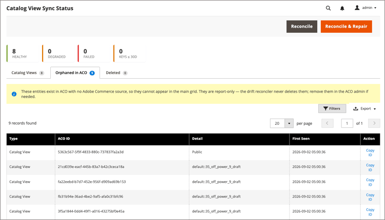Select the Degraded status card
This screenshot has height=220, width=385.
pyautogui.click(x=57, y=53)
